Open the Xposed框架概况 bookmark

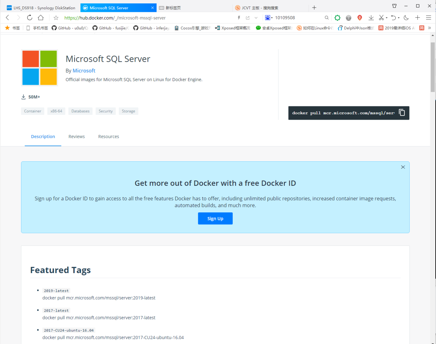point(233,28)
